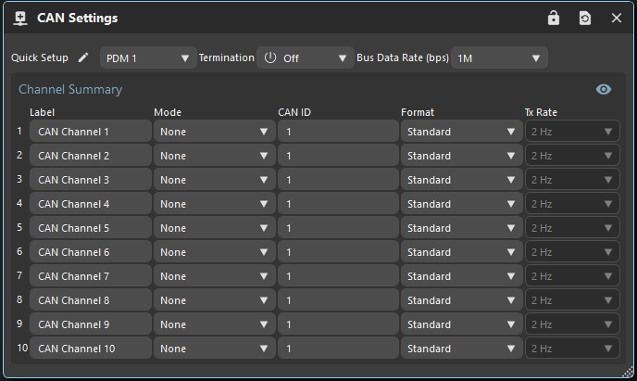This screenshot has height=381, width=637.
Task: Expand Mode dropdown for CAN Channel 1
Action: point(214,132)
